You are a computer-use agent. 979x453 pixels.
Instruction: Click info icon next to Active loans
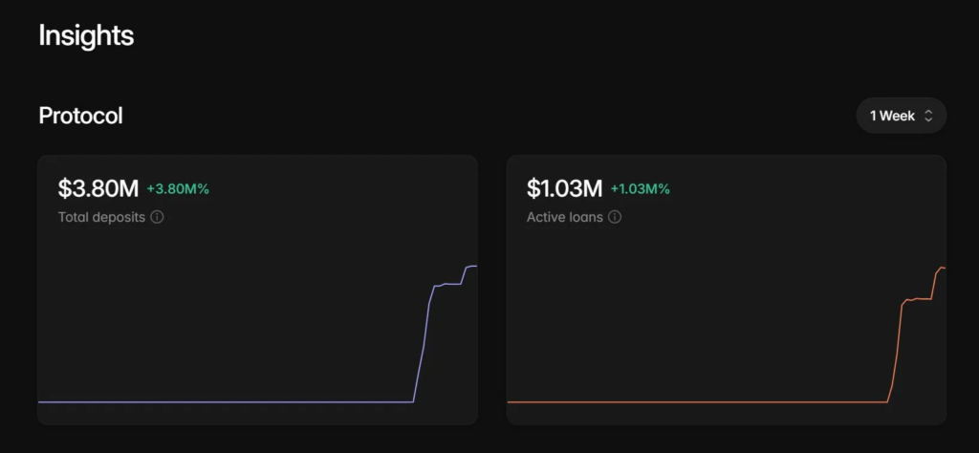(615, 217)
